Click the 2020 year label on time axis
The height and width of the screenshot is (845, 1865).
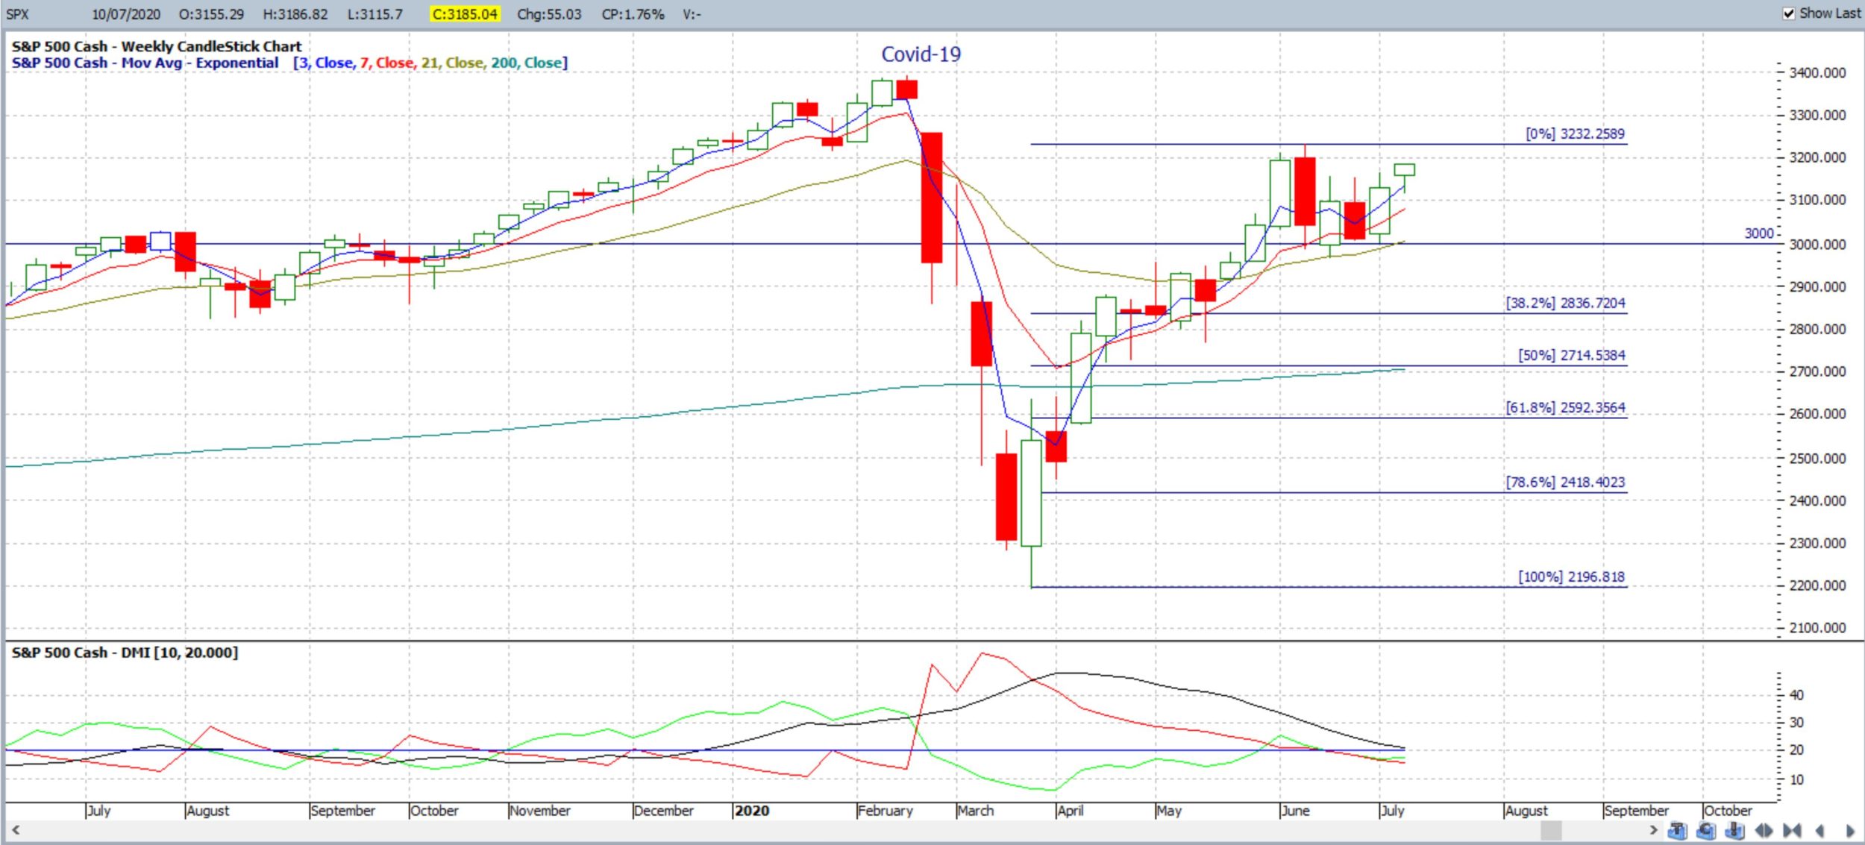pyautogui.click(x=752, y=811)
